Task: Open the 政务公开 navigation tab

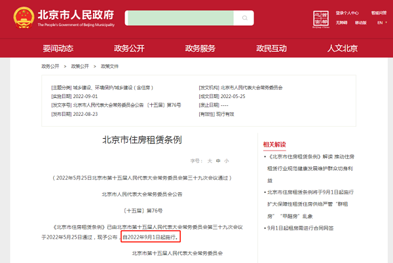Action: click(x=130, y=48)
